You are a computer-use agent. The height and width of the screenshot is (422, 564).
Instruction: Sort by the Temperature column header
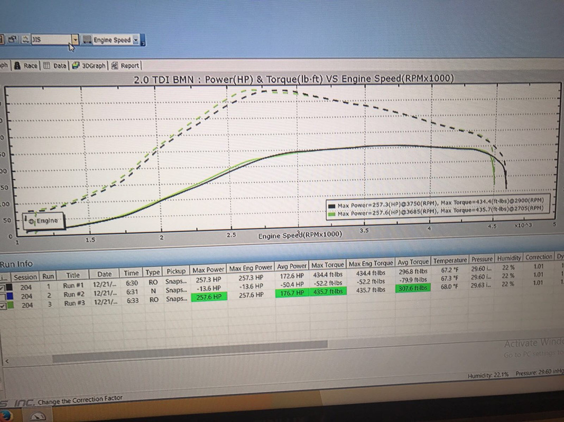point(450,260)
